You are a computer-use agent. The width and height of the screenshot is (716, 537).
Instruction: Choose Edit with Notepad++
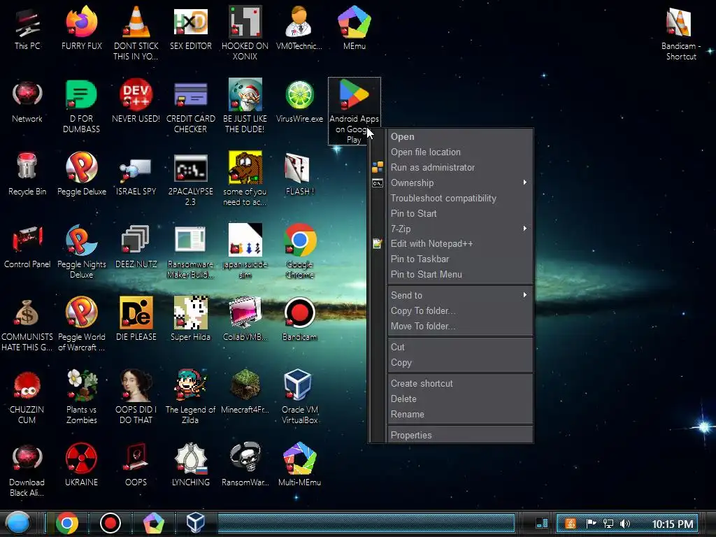(x=460, y=244)
